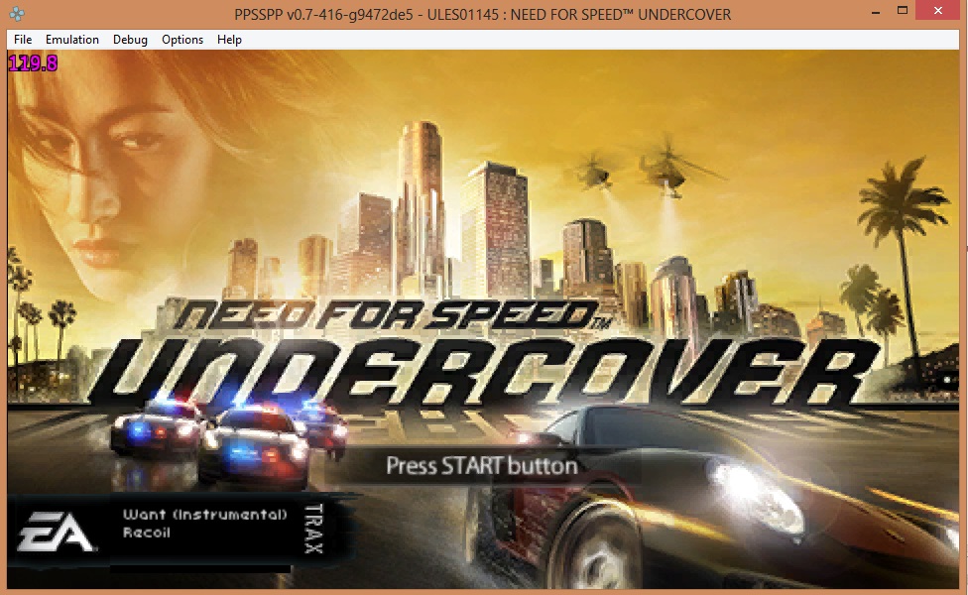Open the Help menu
Screen dimensions: 968x595
pyautogui.click(x=229, y=40)
